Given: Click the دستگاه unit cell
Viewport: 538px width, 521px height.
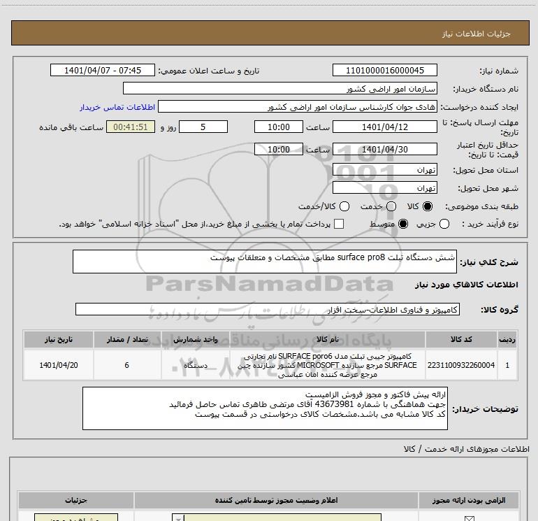Looking at the screenshot, I should pyautogui.click(x=195, y=365).
